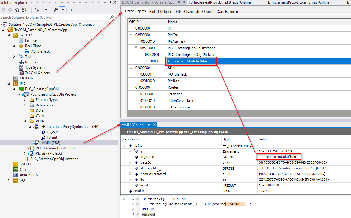Screen dimensions: 351x218
Task: Activate the FB_exit [Online] document tab
Action: click(220, 2)
